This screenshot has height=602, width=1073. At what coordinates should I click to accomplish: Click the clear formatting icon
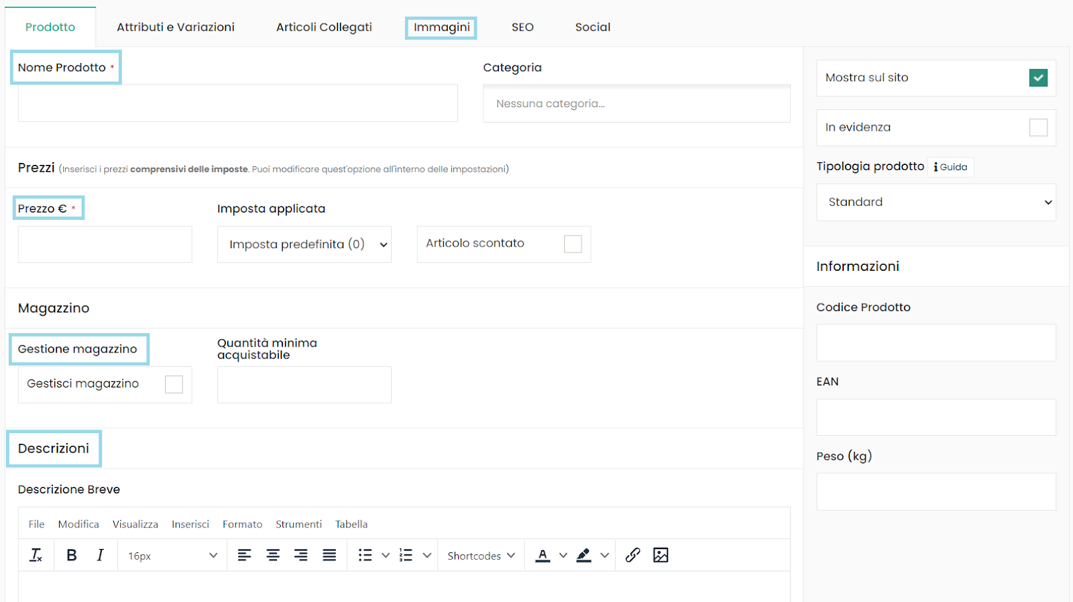coord(36,555)
